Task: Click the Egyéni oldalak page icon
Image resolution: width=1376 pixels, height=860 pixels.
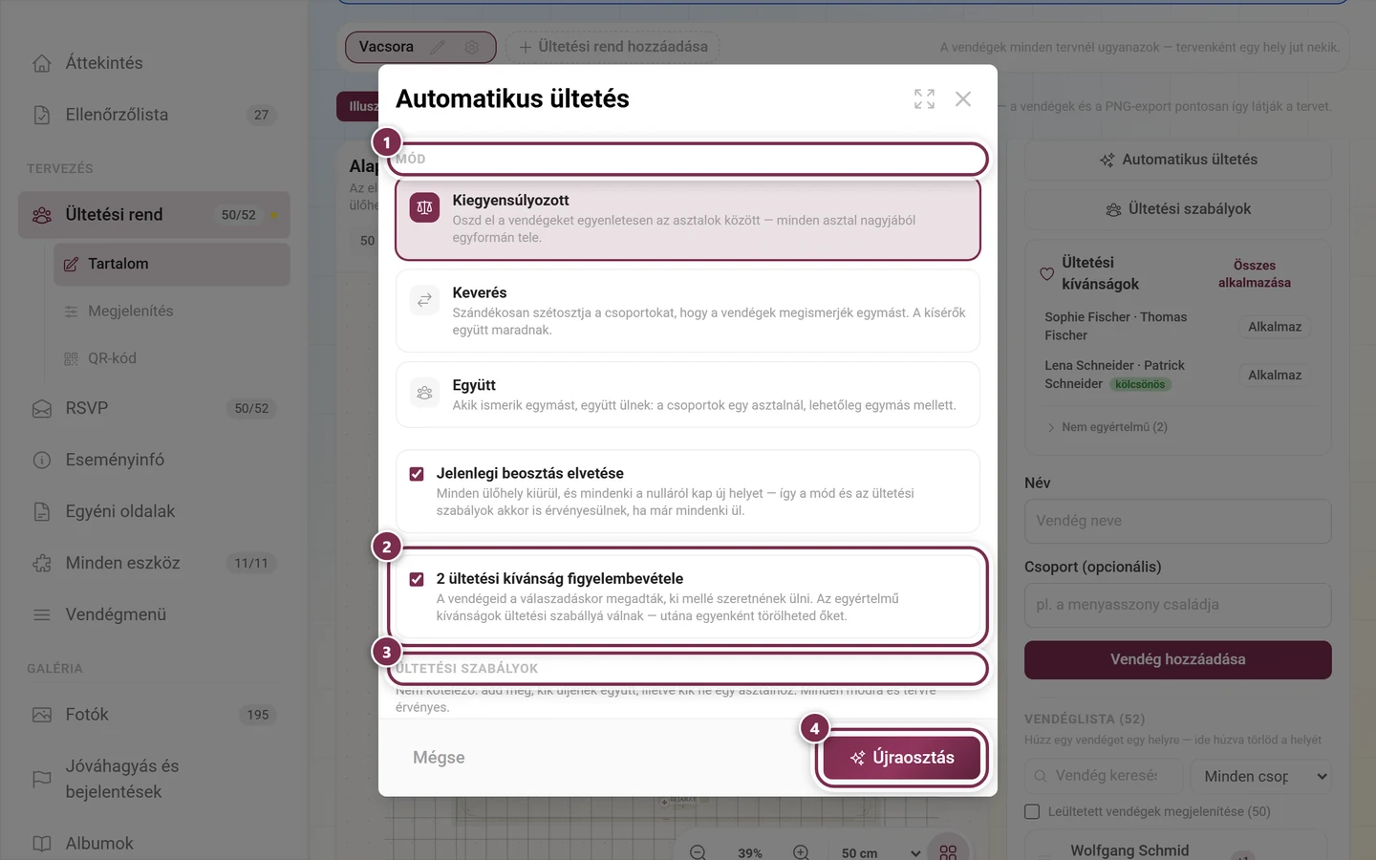Action: coord(42,511)
